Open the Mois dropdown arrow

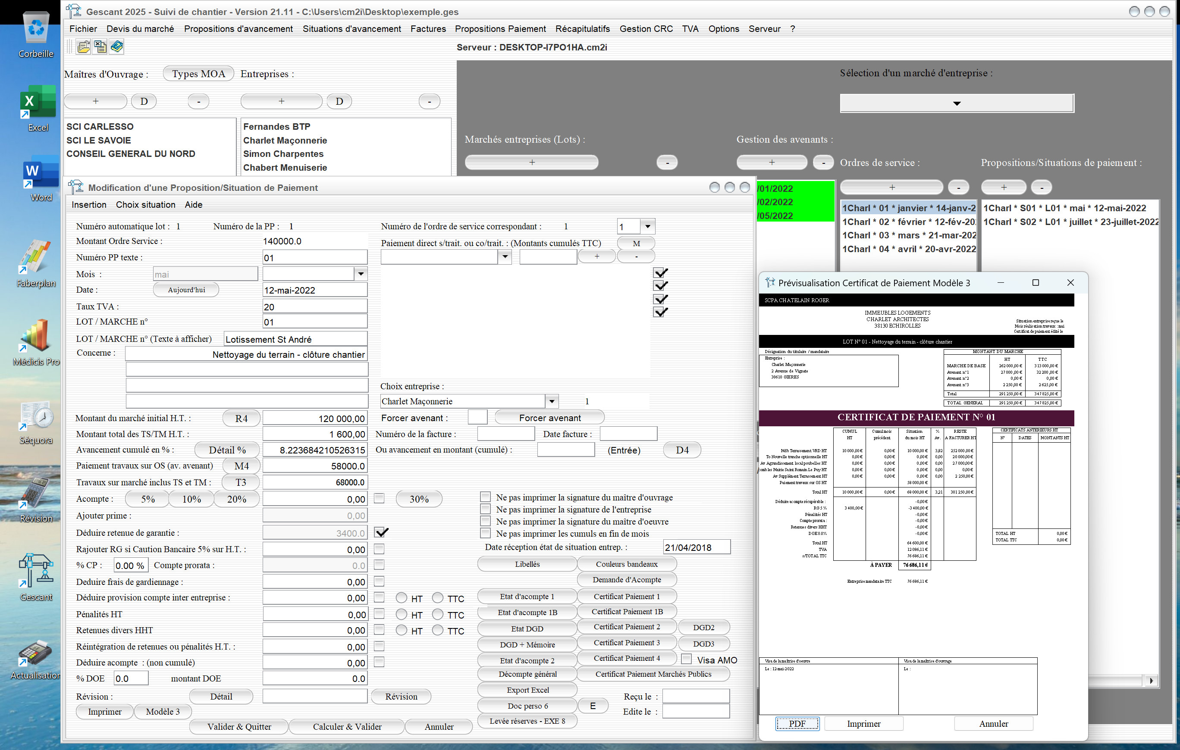click(361, 274)
